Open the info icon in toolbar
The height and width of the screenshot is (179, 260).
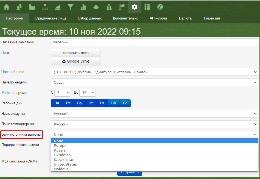click(x=160, y=7)
